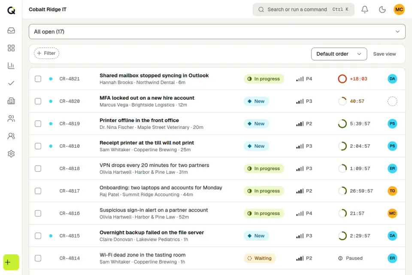
Task: Open the contacts people icon in sidebar
Action: (x=11, y=119)
